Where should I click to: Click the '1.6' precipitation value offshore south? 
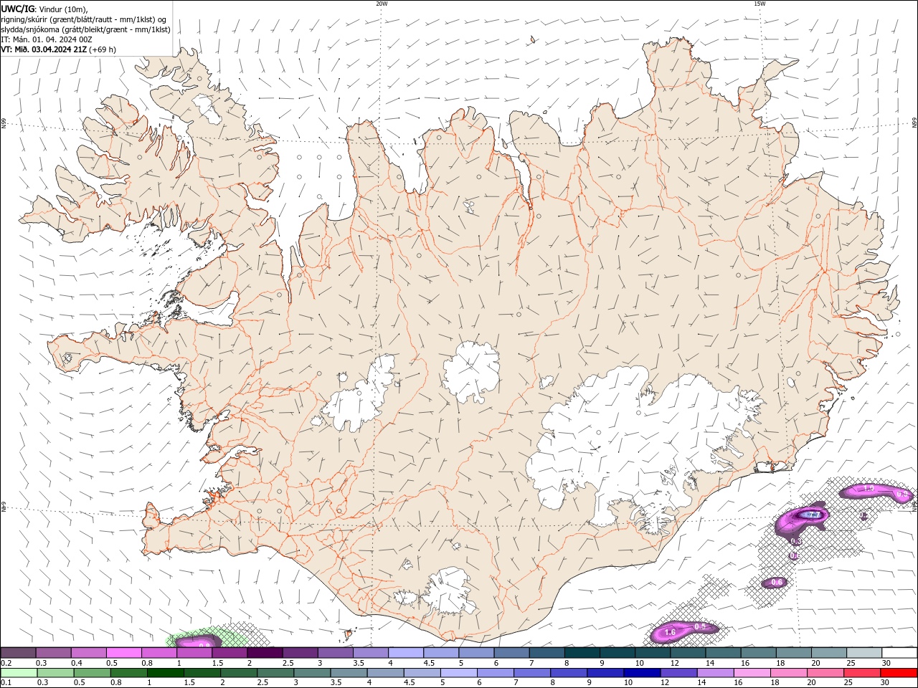point(671,633)
